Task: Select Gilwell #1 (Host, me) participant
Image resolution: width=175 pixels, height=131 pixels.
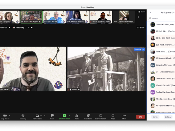Action: click(x=161, y=24)
